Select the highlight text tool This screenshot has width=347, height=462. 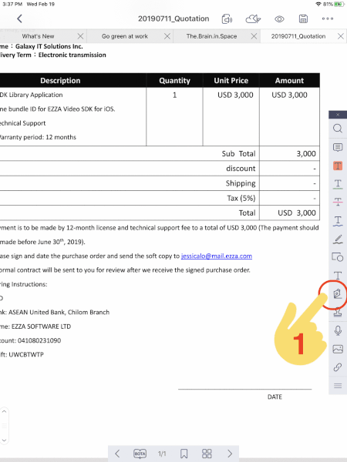[x=338, y=166]
